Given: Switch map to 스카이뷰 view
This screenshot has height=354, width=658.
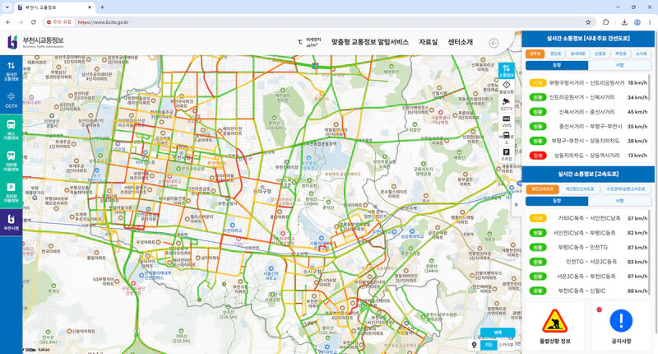Looking at the screenshot, I should (506, 345).
